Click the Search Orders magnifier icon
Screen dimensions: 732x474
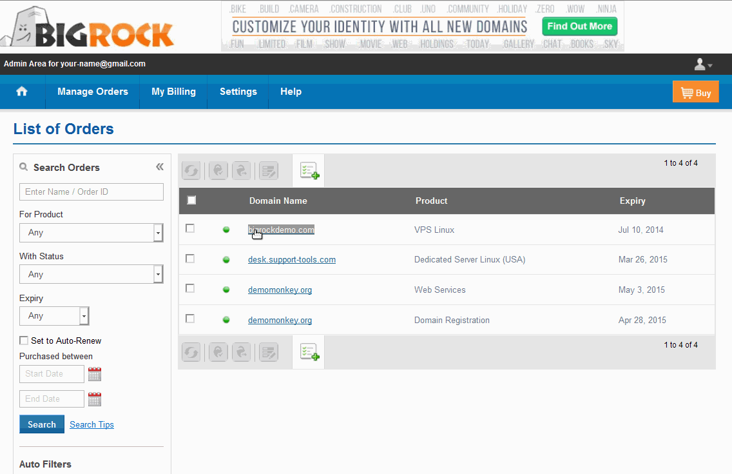[23, 167]
